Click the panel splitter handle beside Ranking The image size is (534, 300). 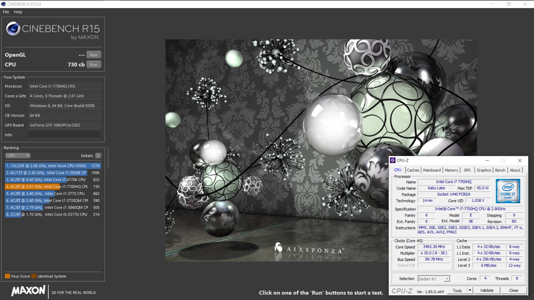pos(108,158)
